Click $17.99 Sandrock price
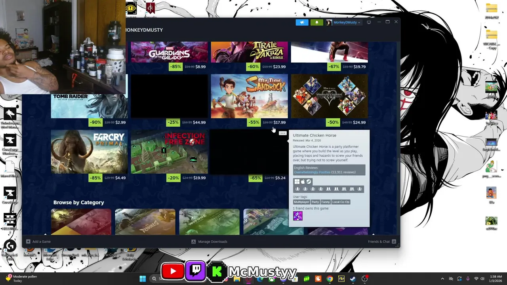 [x=279, y=122]
